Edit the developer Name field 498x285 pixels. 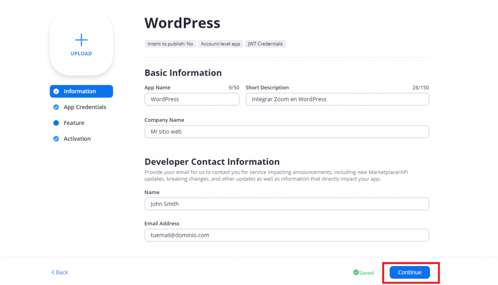(x=287, y=204)
